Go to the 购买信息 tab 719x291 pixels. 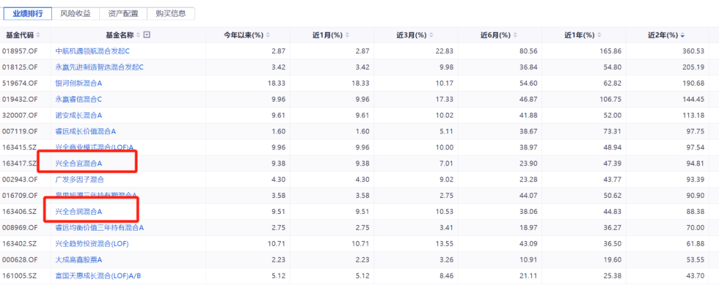click(x=171, y=13)
